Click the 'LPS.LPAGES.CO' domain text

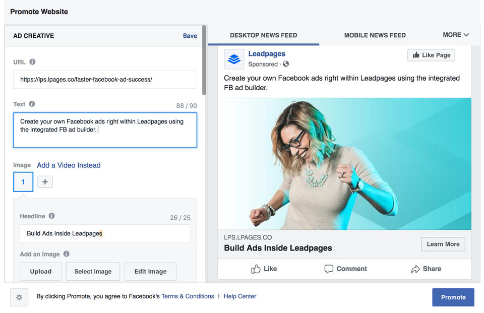(248, 237)
